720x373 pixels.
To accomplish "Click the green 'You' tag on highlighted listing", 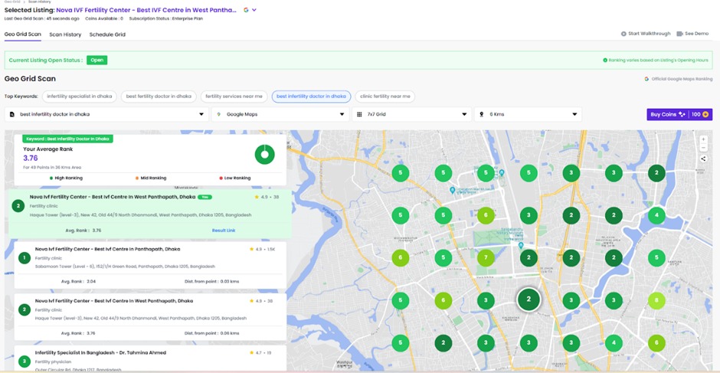I will pos(205,197).
